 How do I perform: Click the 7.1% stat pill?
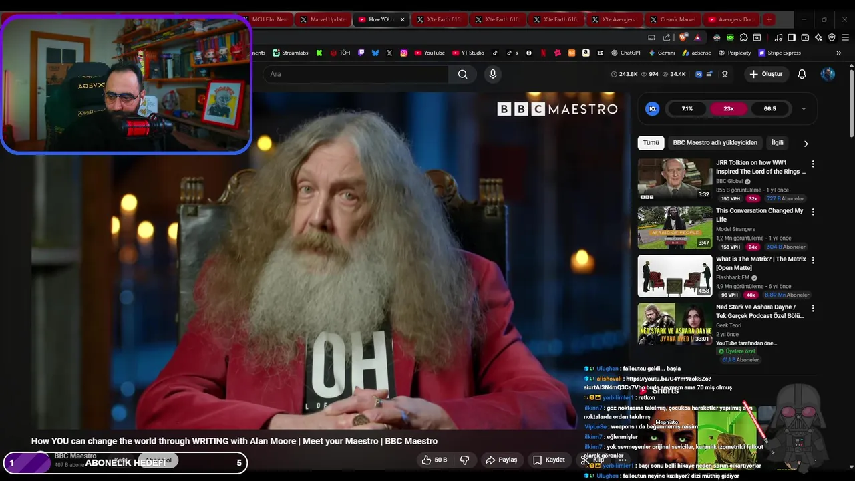point(687,108)
